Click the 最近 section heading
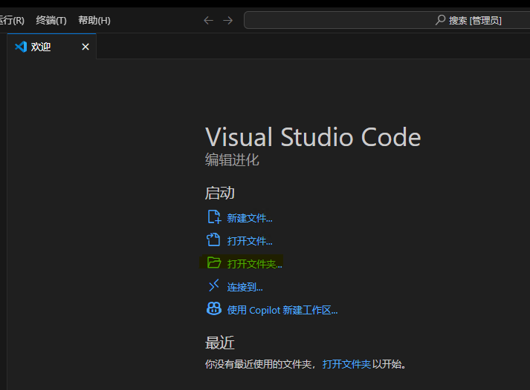The width and height of the screenshot is (530, 390). [220, 343]
